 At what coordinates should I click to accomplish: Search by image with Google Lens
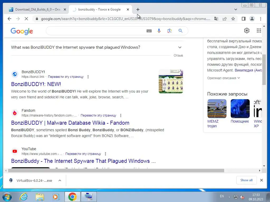(x=170, y=31)
